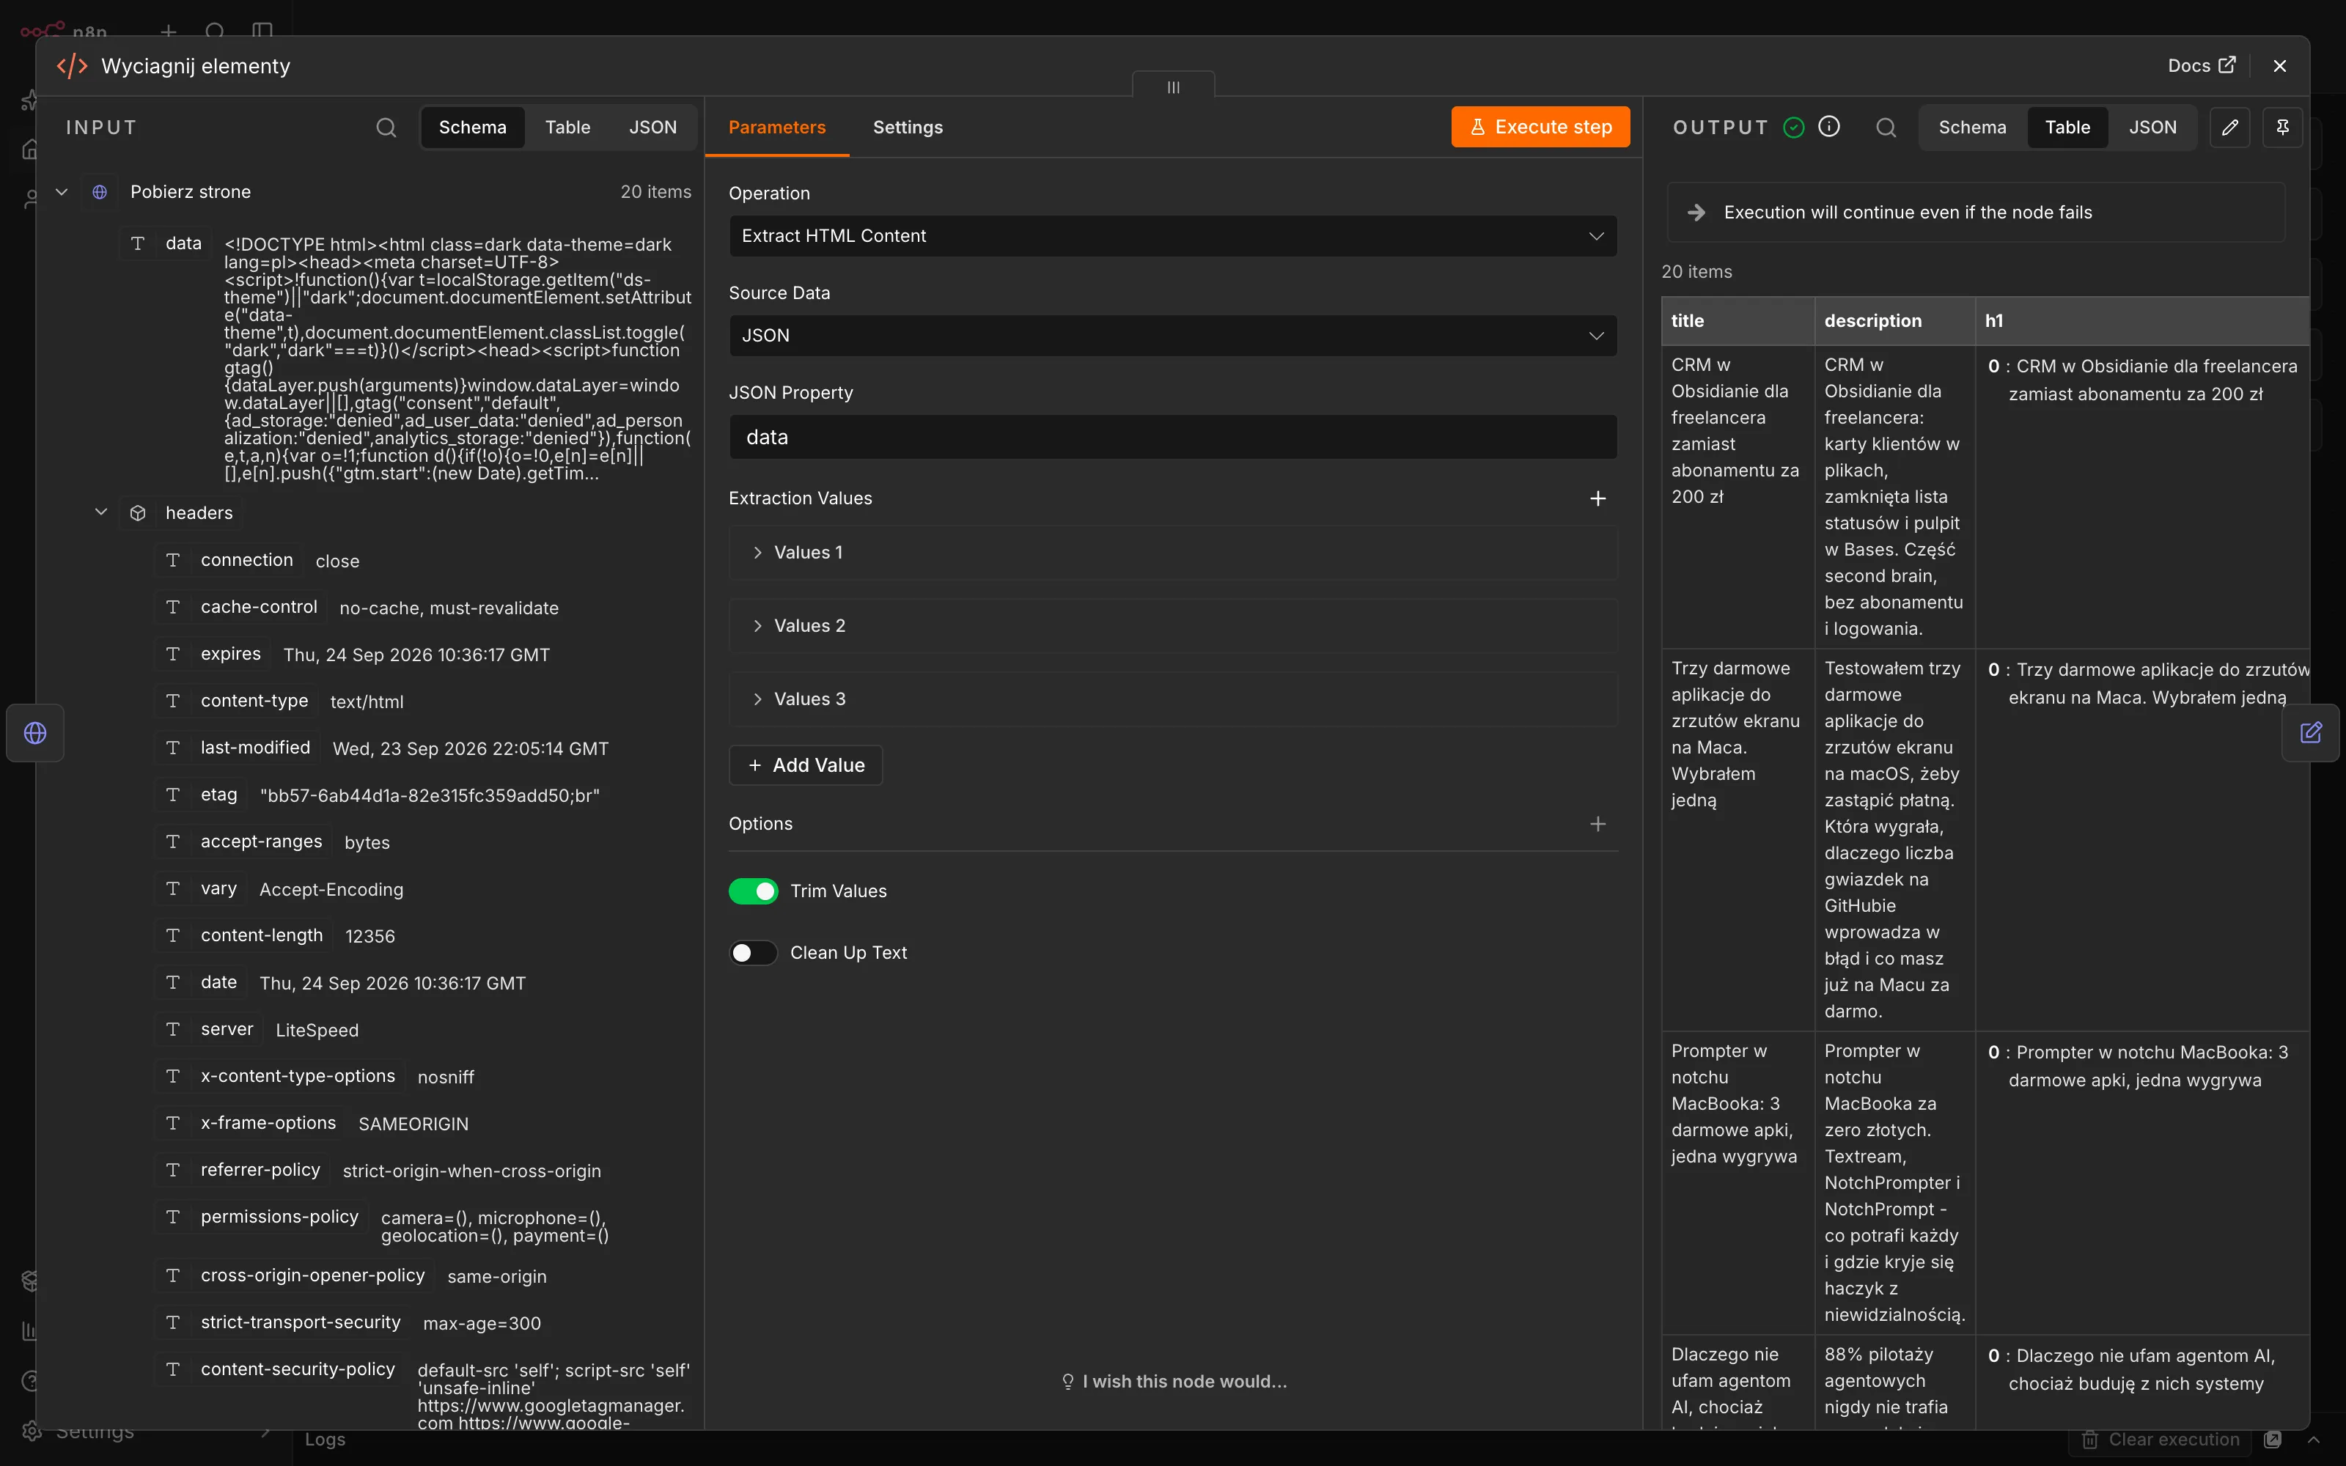This screenshot has width=2346, height=1466.
Task: Open the Source Data dropdown
Action: pyautogui.click(x=1172, y=336)
